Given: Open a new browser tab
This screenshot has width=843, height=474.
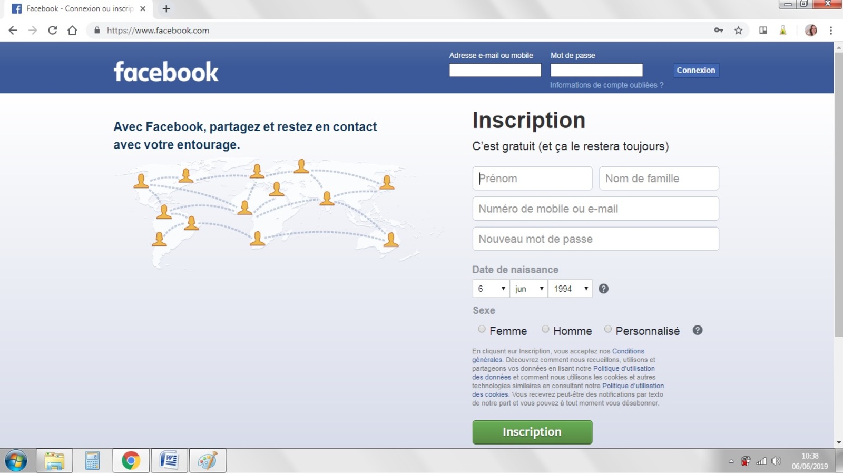Looking at the screenshot, I should [x=166, y=9].
